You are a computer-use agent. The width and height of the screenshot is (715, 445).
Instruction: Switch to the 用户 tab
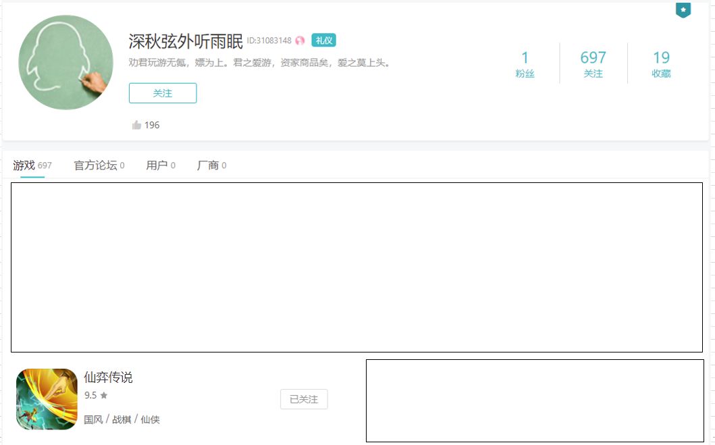coord(161,165)
